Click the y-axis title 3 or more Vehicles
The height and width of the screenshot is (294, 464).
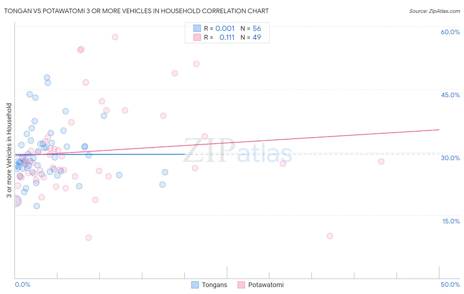(9, 150)
